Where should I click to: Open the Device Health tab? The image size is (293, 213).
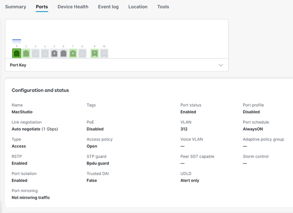(73, 7)
